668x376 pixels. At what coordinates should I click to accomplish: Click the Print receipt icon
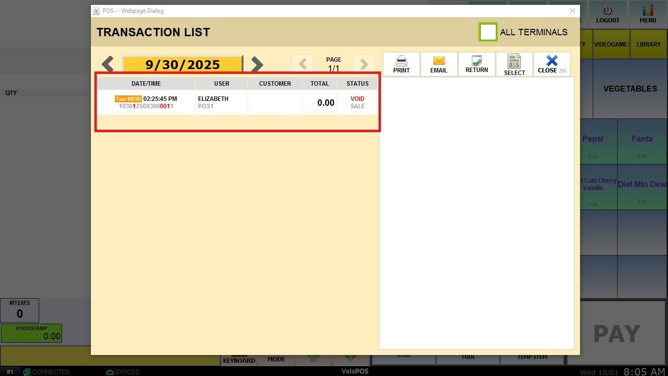[401, 61]
